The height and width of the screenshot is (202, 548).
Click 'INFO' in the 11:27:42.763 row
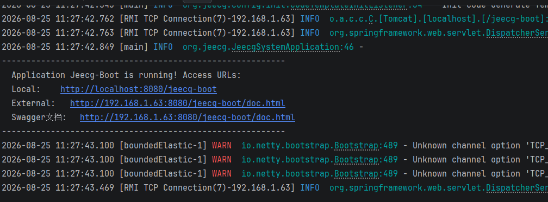(310, 32)
